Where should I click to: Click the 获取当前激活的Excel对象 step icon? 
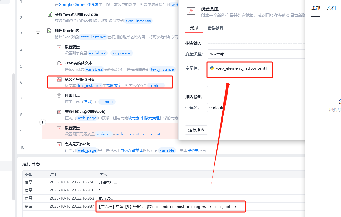[49, 15]
